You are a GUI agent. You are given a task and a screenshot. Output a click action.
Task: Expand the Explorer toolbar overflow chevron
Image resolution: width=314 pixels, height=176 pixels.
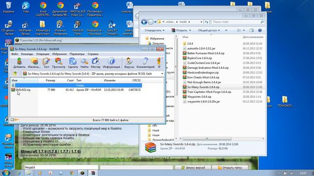click(226, 30)
